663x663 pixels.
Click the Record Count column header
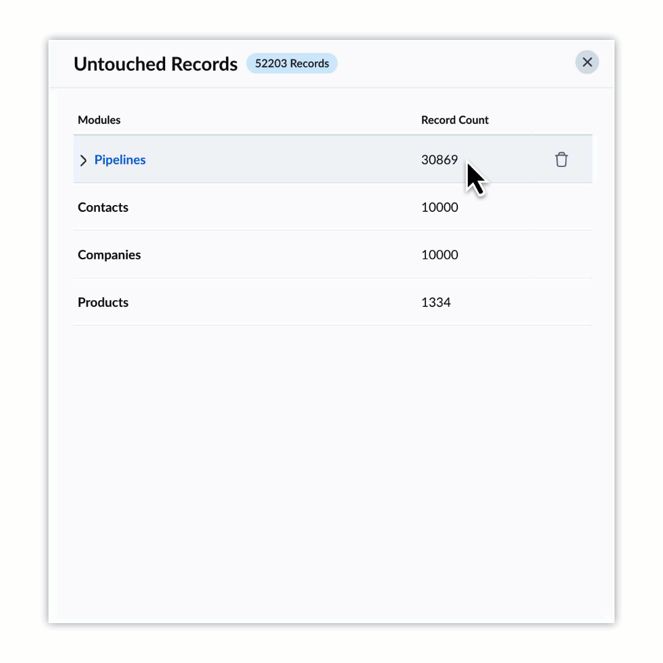click(454, 120)
